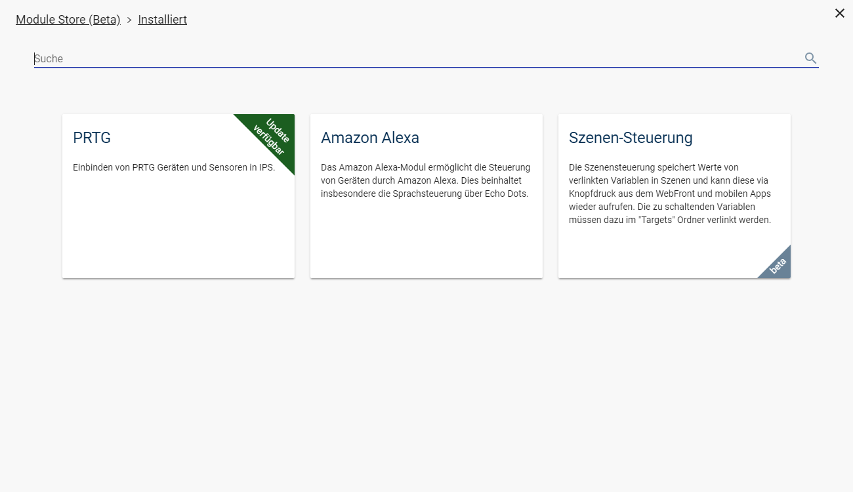
Task: Open the Installiert breadcrumb link
Action: tap(162, 20)
